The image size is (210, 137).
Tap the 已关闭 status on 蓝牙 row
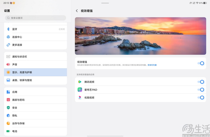(62, 29)
